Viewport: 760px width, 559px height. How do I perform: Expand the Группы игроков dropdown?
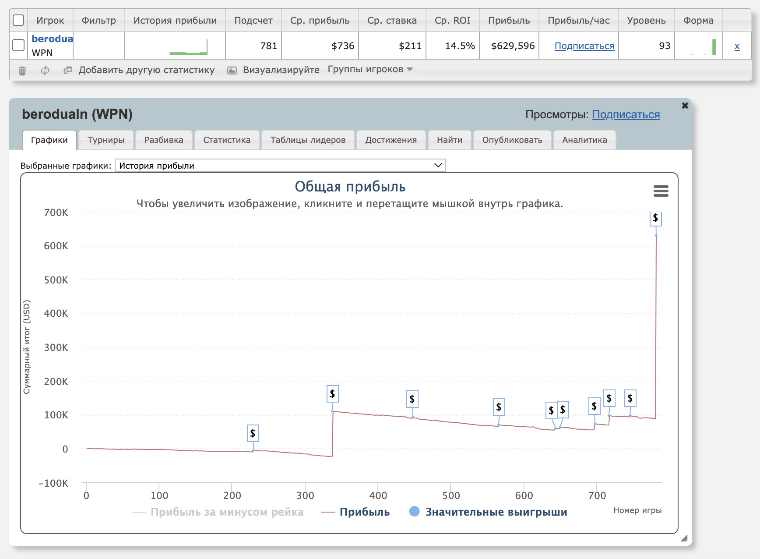(370, 70)
